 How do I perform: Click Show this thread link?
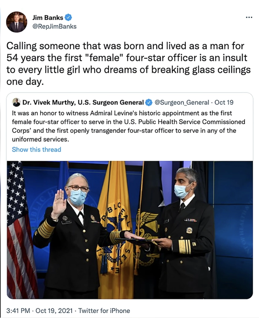point(37,150)
